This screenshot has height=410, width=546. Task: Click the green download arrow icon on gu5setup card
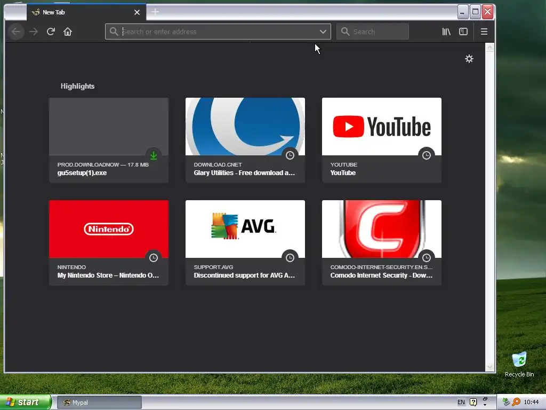coord(153,155)
